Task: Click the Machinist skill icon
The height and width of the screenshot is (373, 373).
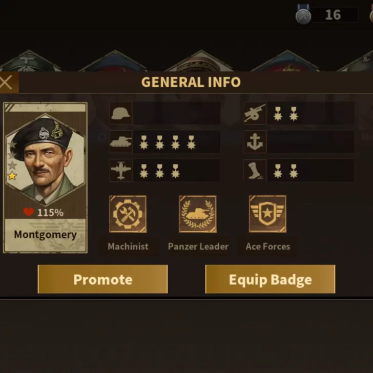Action: coord(128,214)
